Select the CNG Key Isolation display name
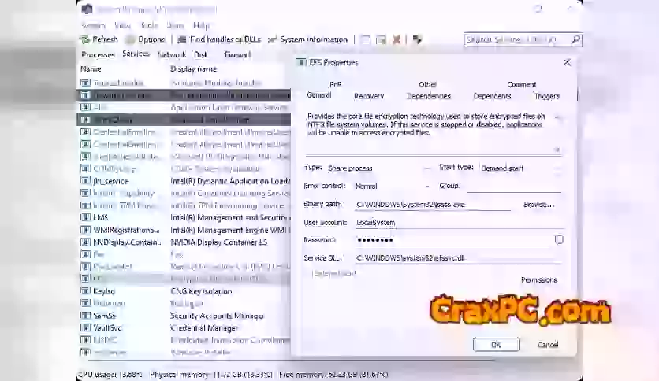Image resolution: width=659 pixels, height=381 pixels. (201, 290)
